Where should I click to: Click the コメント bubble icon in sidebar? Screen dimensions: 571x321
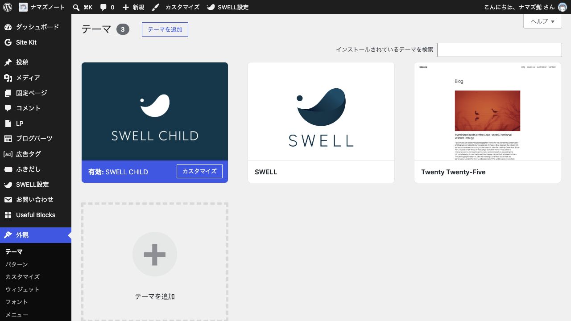point(8,108)
